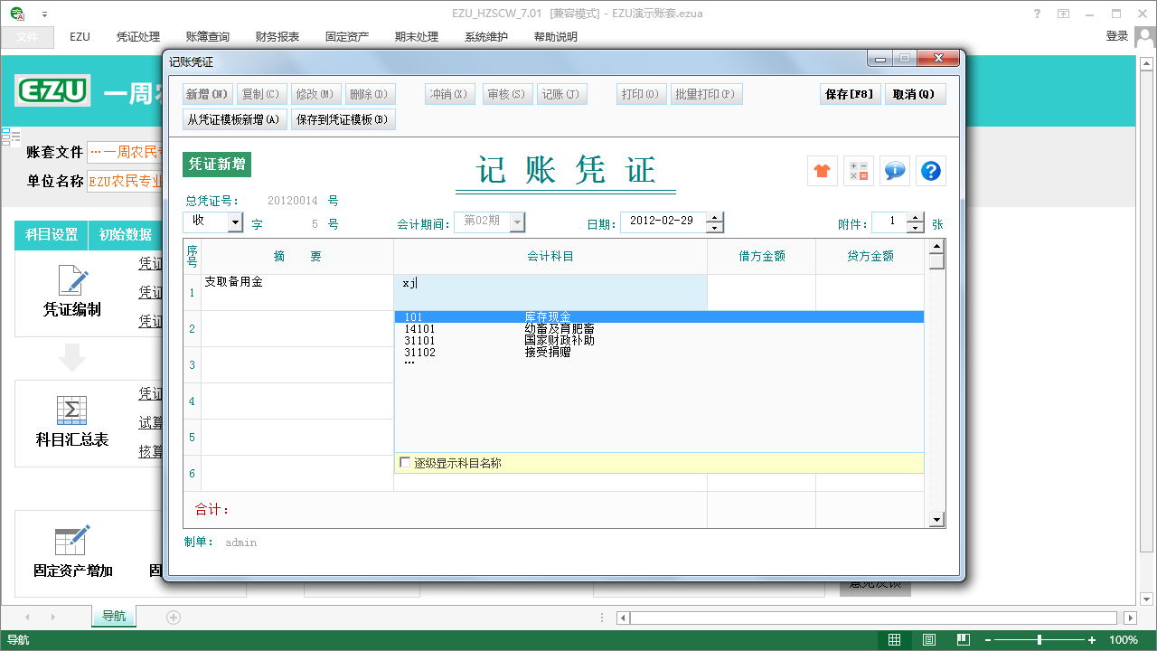Click the 记账(J) button
Viewport: 1157px width, 651px height.
tap(562, 94)
